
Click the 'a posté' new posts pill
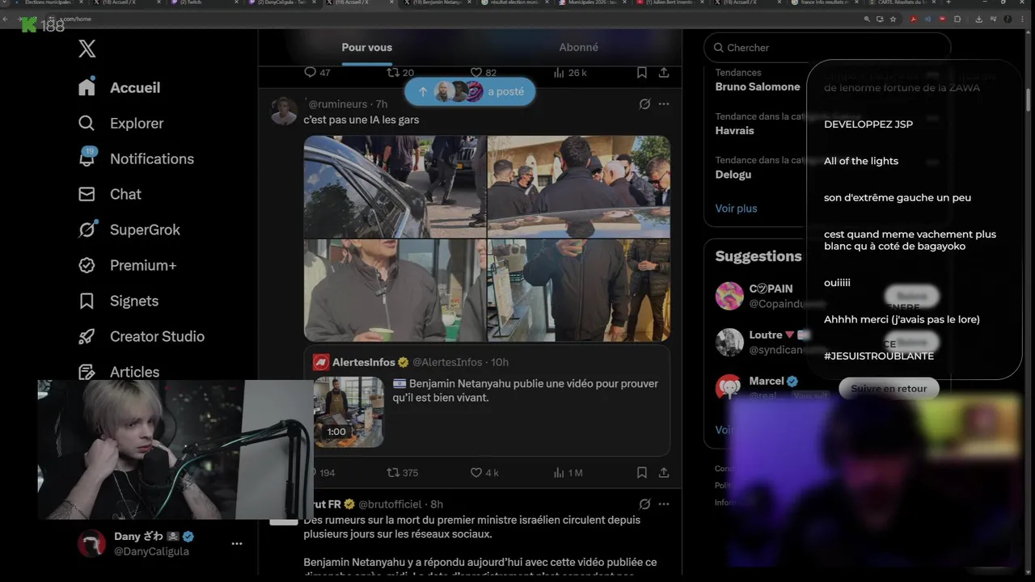[470, 91]
